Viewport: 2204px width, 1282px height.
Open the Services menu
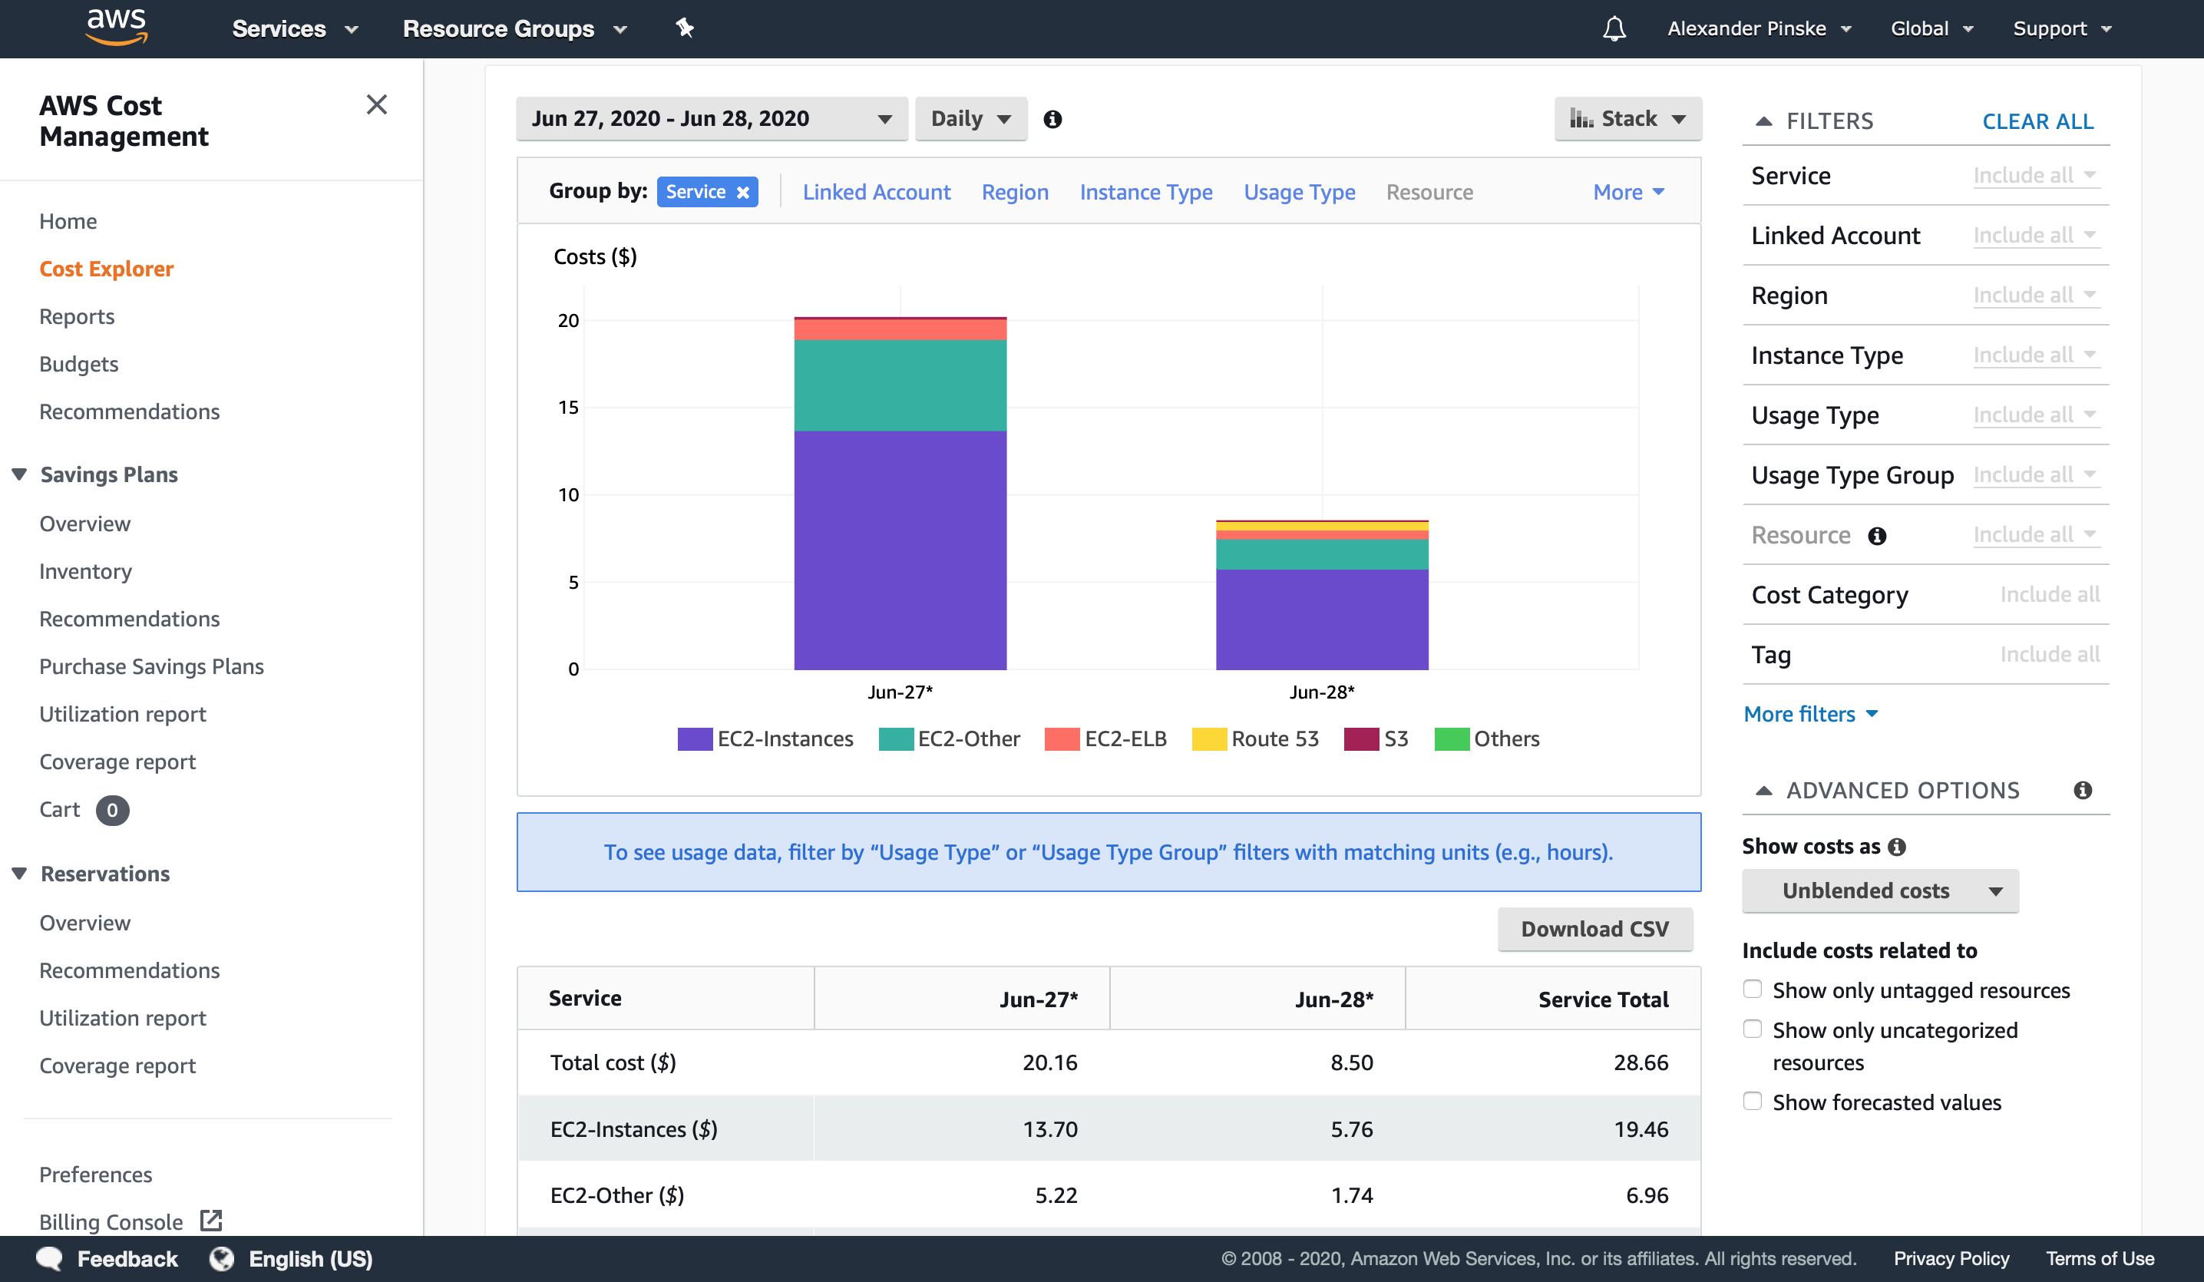pyautogui.click(x=295, y=29)
